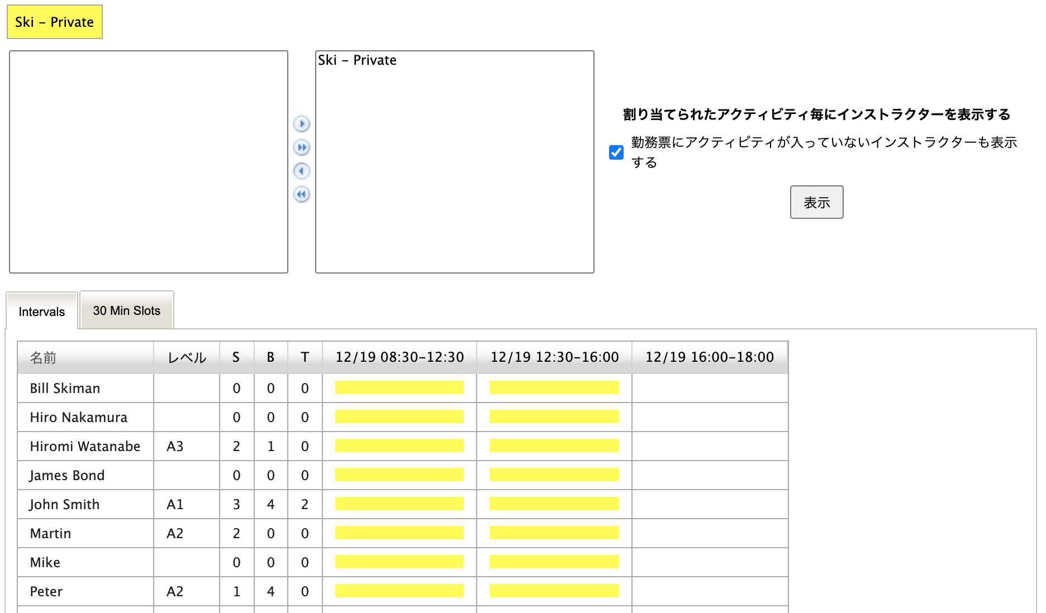Click Peter's empty 16:00-18:00 cell

[710, 591]
